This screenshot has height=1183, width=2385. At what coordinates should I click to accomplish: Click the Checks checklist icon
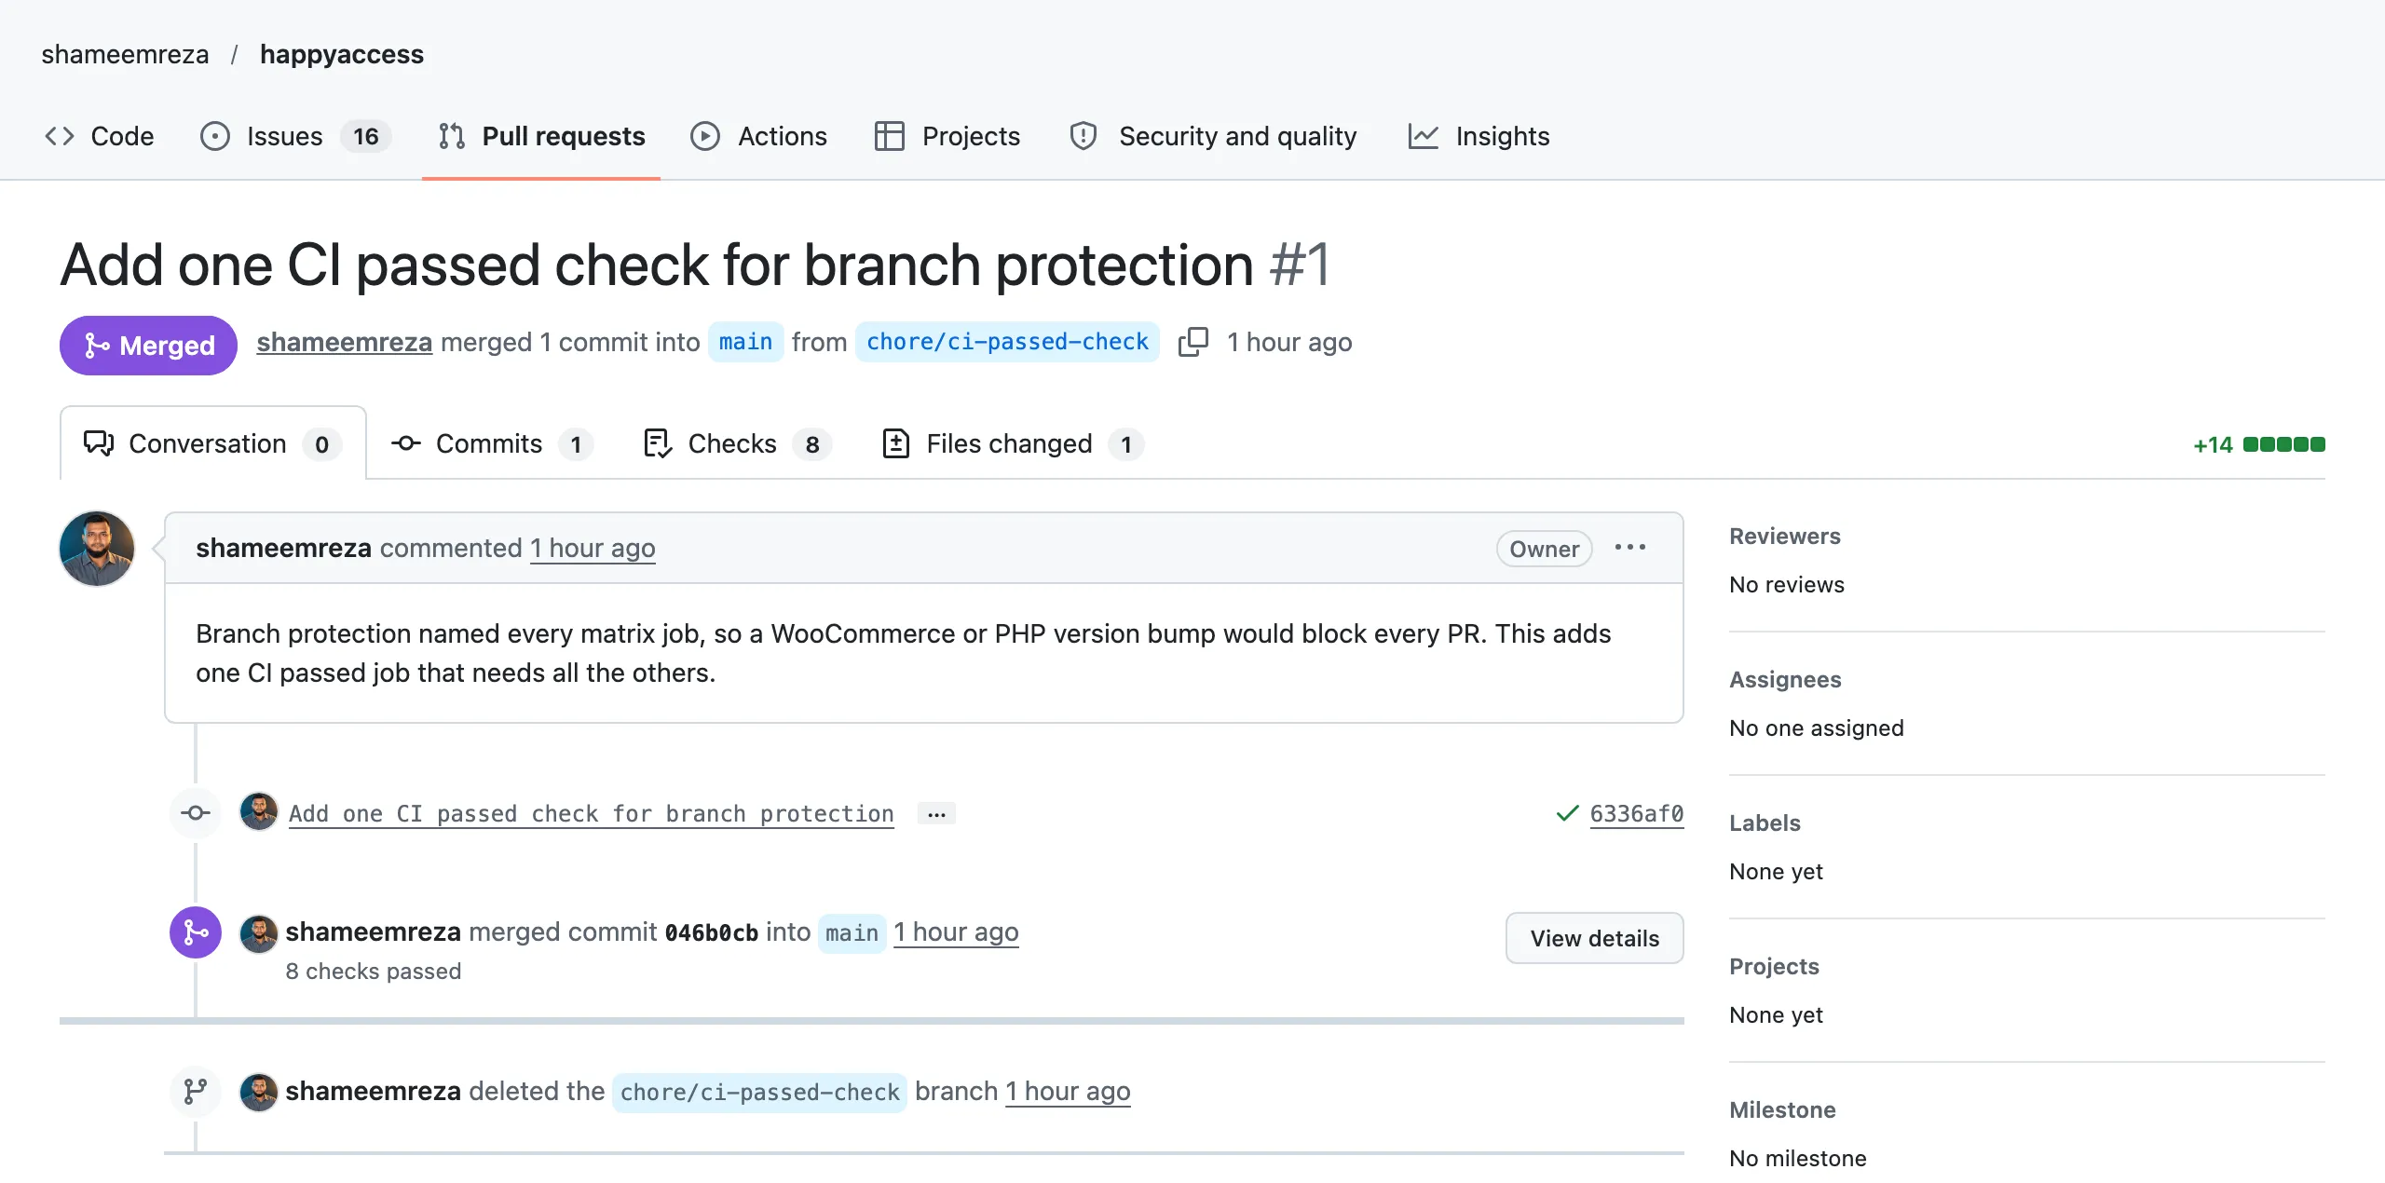(658, 443)
